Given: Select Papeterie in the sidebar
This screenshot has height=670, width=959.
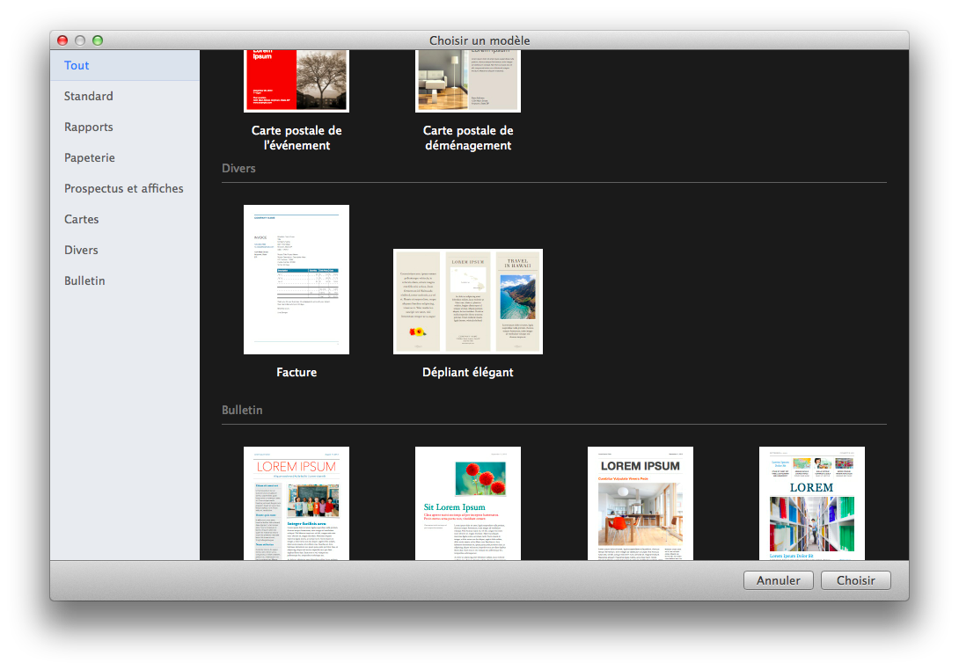Looking at the screenshot, I should click(89, 158).
